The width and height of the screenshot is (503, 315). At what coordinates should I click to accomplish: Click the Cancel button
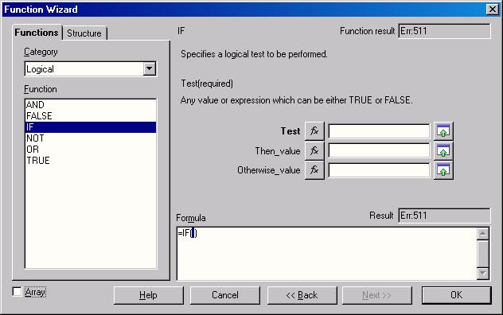225,295
